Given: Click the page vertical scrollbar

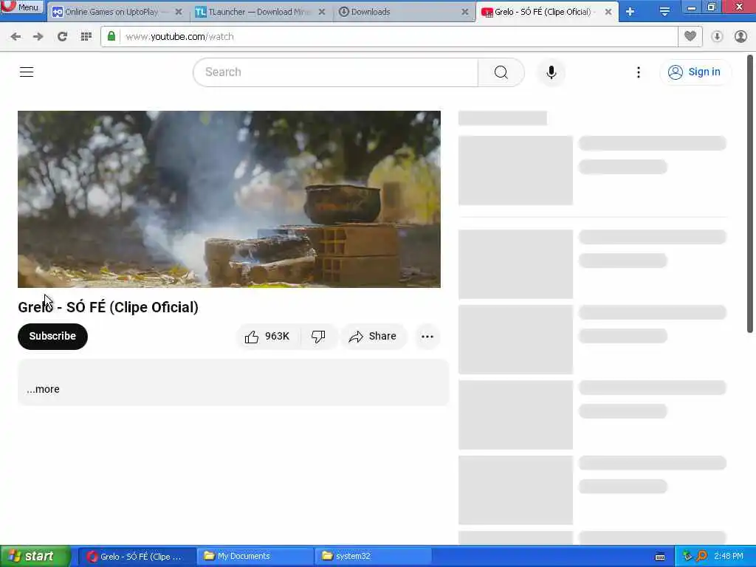Looking at the screenshot, I should [x=750, y=193].
